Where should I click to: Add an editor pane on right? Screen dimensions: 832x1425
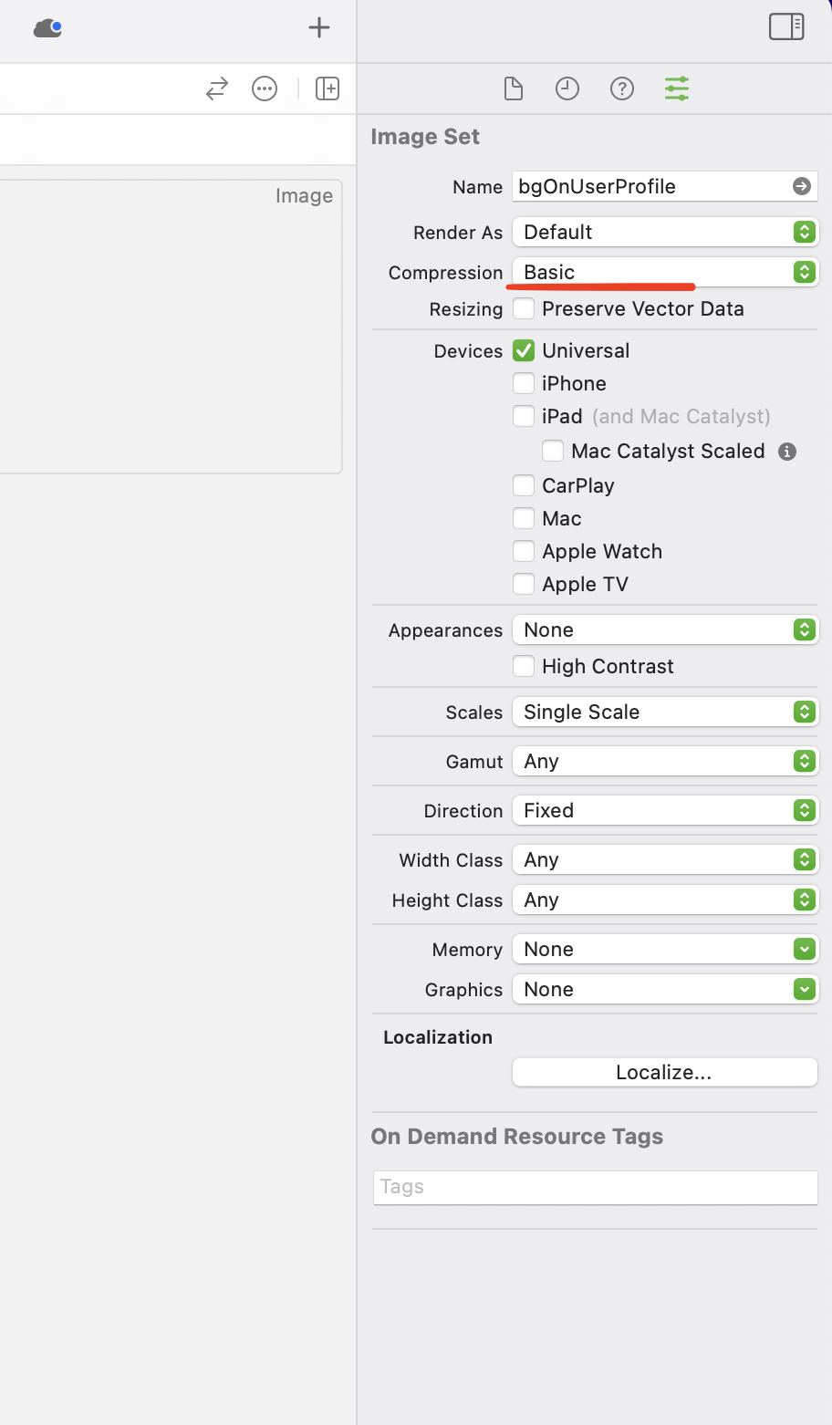(x=328, y=88)
